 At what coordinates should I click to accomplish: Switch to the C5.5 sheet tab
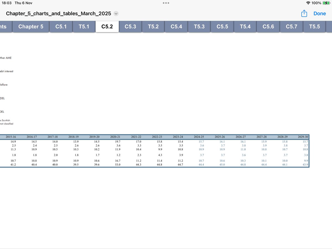222,27
